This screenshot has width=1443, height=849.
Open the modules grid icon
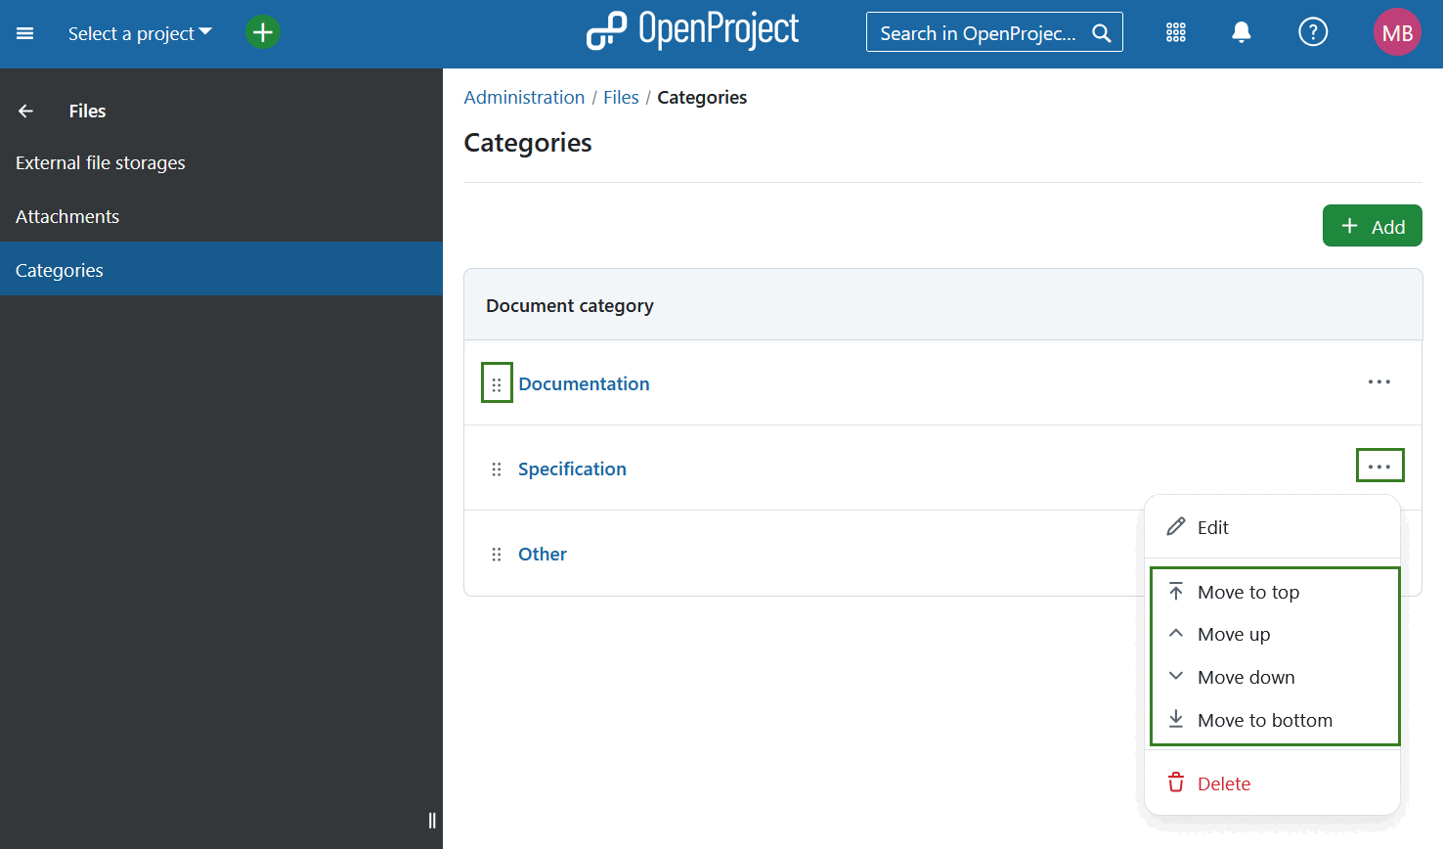click(1175, 31)
